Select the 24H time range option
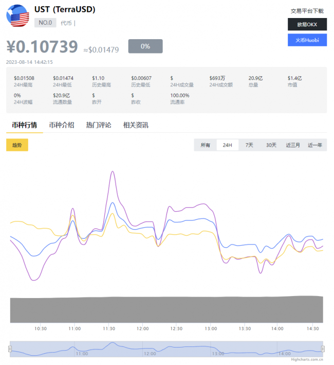 [227, 145]
